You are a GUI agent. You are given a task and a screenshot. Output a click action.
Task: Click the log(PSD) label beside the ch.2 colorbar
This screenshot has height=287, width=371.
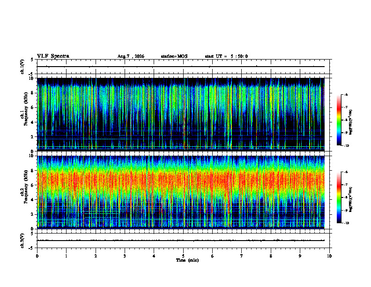pos(351,200)
